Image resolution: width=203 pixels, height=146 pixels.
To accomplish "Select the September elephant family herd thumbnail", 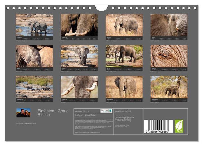I will [x=34, y=87].
